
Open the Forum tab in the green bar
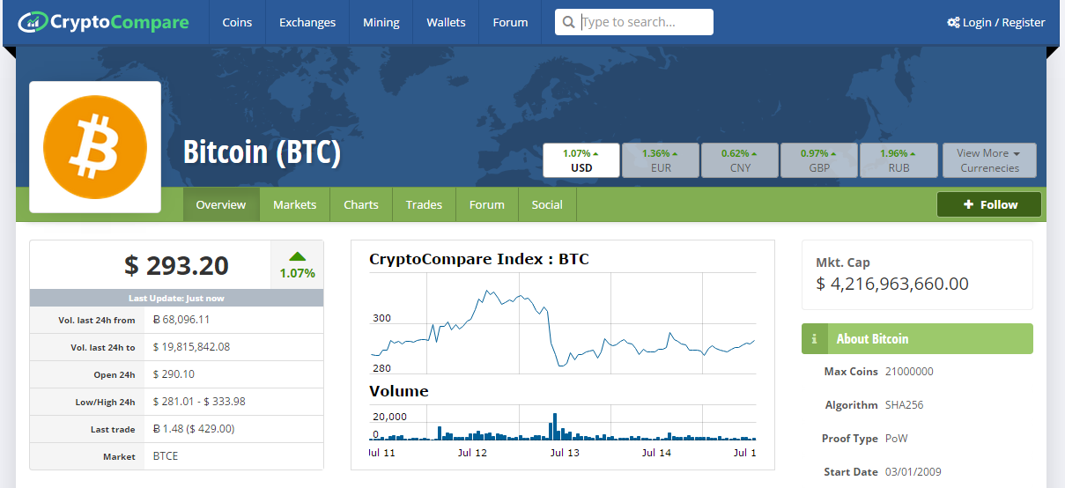(487, 204)
